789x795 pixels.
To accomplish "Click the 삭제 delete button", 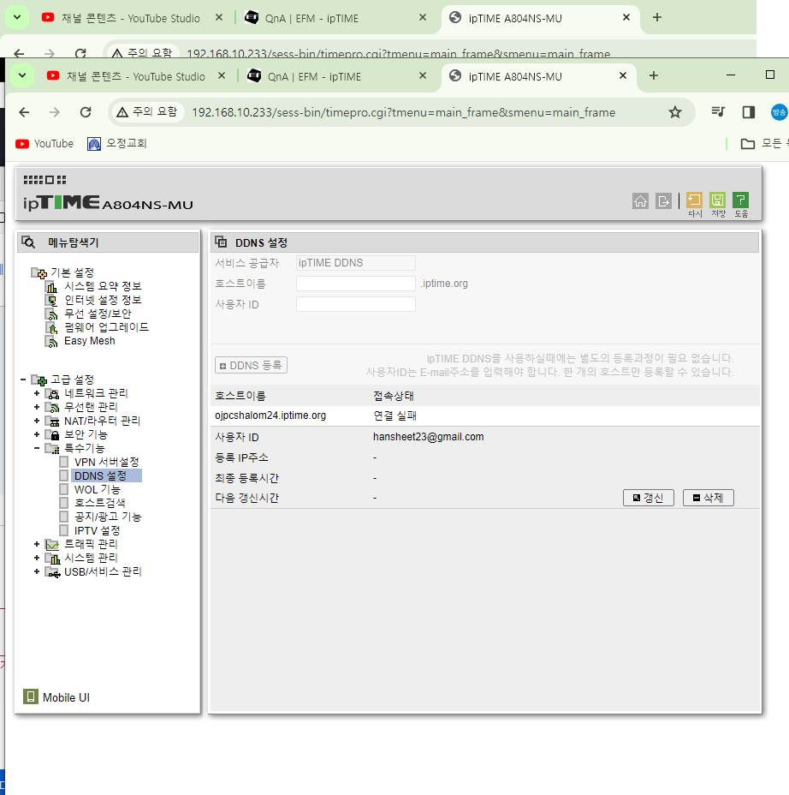I will [708, 498].
